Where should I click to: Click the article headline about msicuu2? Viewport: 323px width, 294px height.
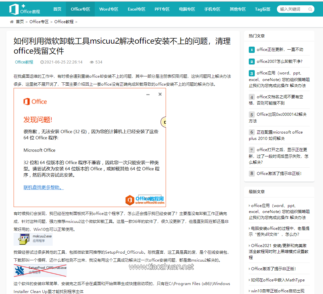122,46
